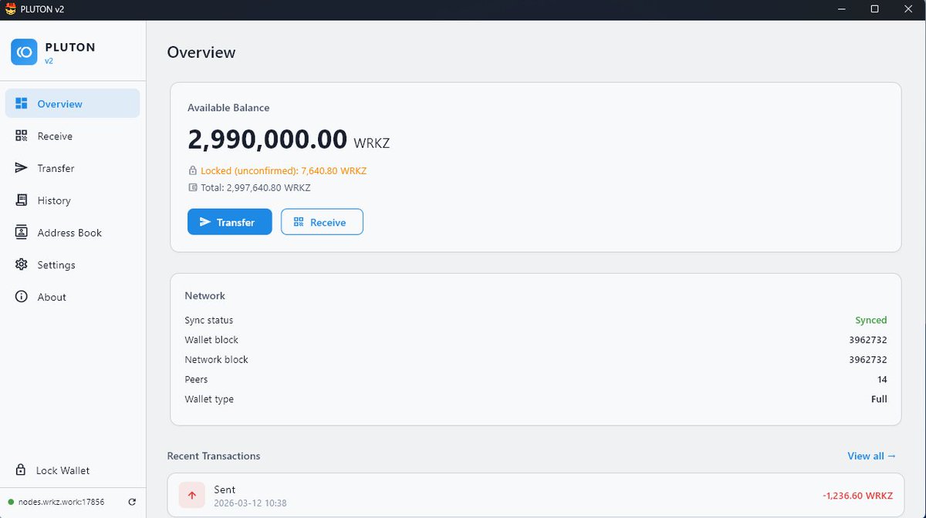This screenshot has width=926, height=518.
Task: Open all transactions via View all link
Action: 871,456
